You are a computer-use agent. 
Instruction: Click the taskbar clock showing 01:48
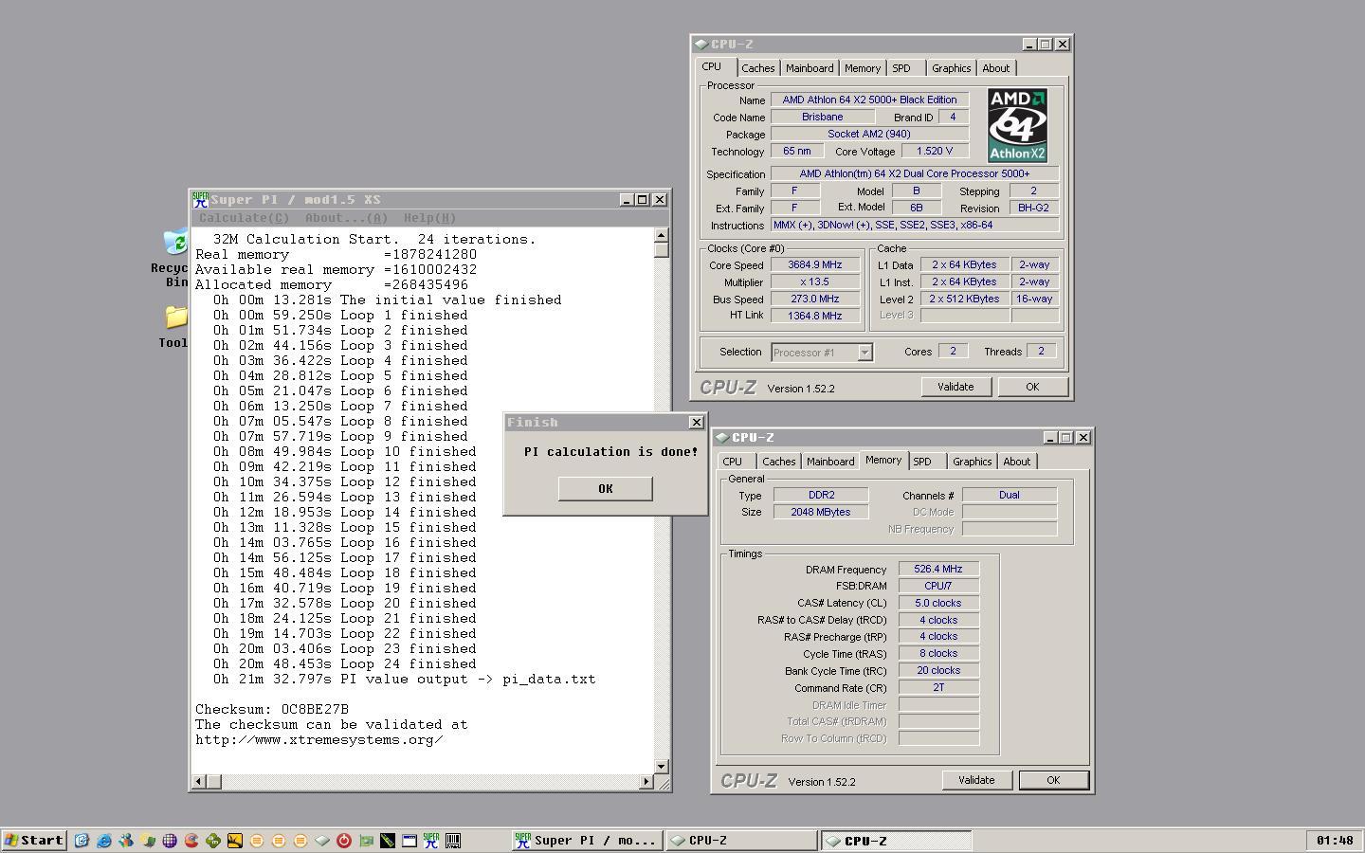1335,841
